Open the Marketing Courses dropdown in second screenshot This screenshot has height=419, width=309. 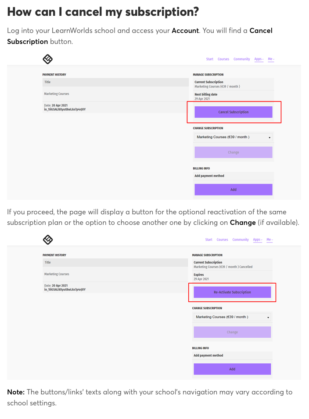coord(232,317)
